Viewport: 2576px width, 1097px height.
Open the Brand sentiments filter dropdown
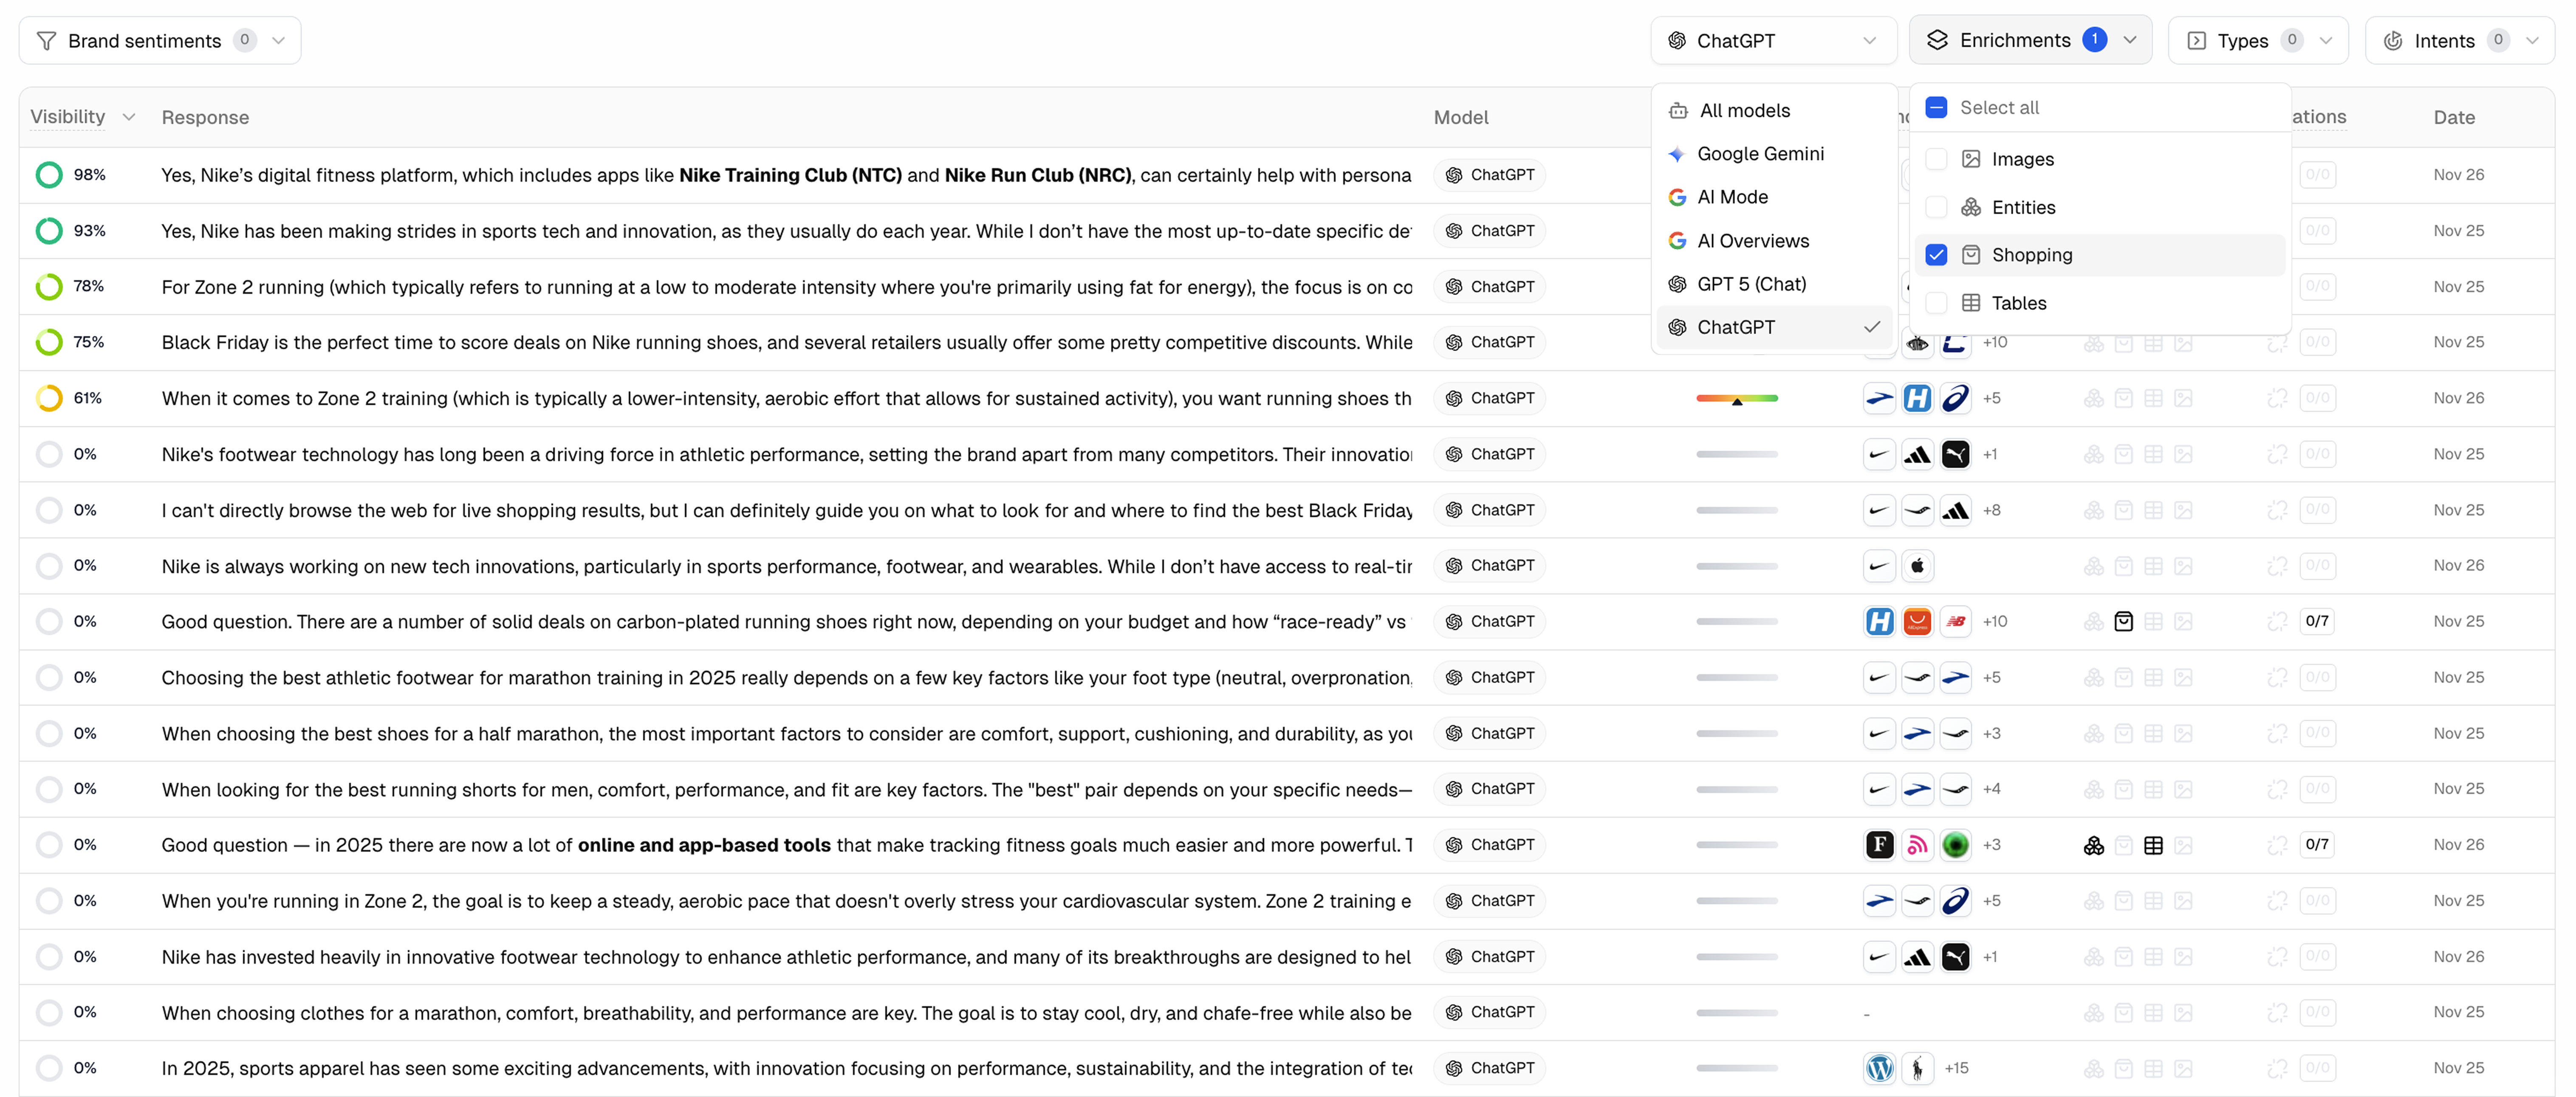[x=160, y=40]
